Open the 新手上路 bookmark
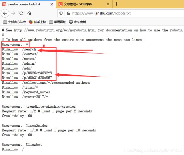184x155 pixels. [38, 22]
